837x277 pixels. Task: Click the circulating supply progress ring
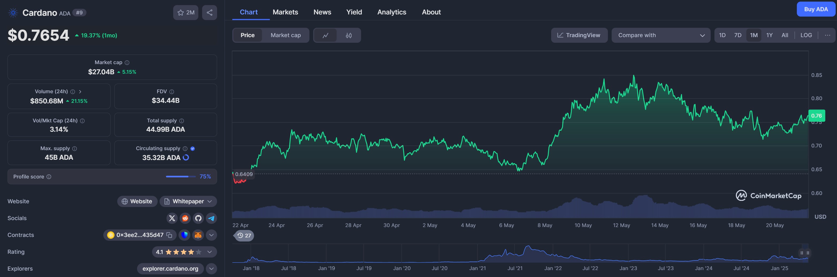click(186, 158)
